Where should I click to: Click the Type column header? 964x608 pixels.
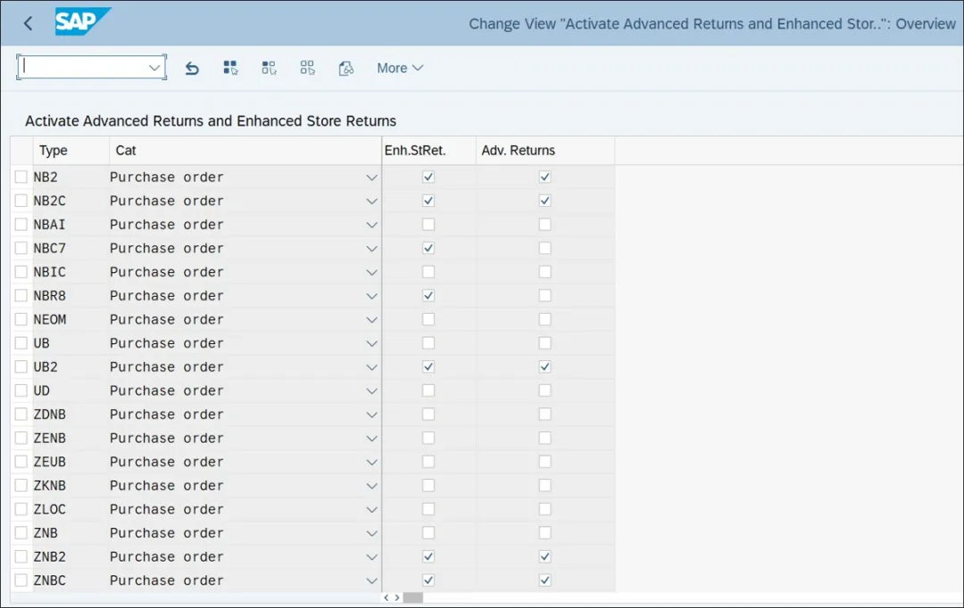(54, 151)
